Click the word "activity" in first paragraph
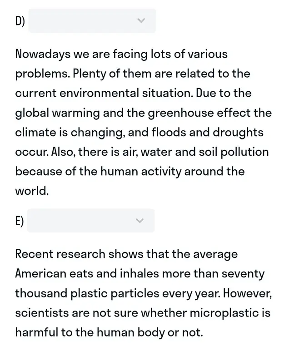Image resolution: width=289 pixels, height=346 pixels. [x=161, y=172]
